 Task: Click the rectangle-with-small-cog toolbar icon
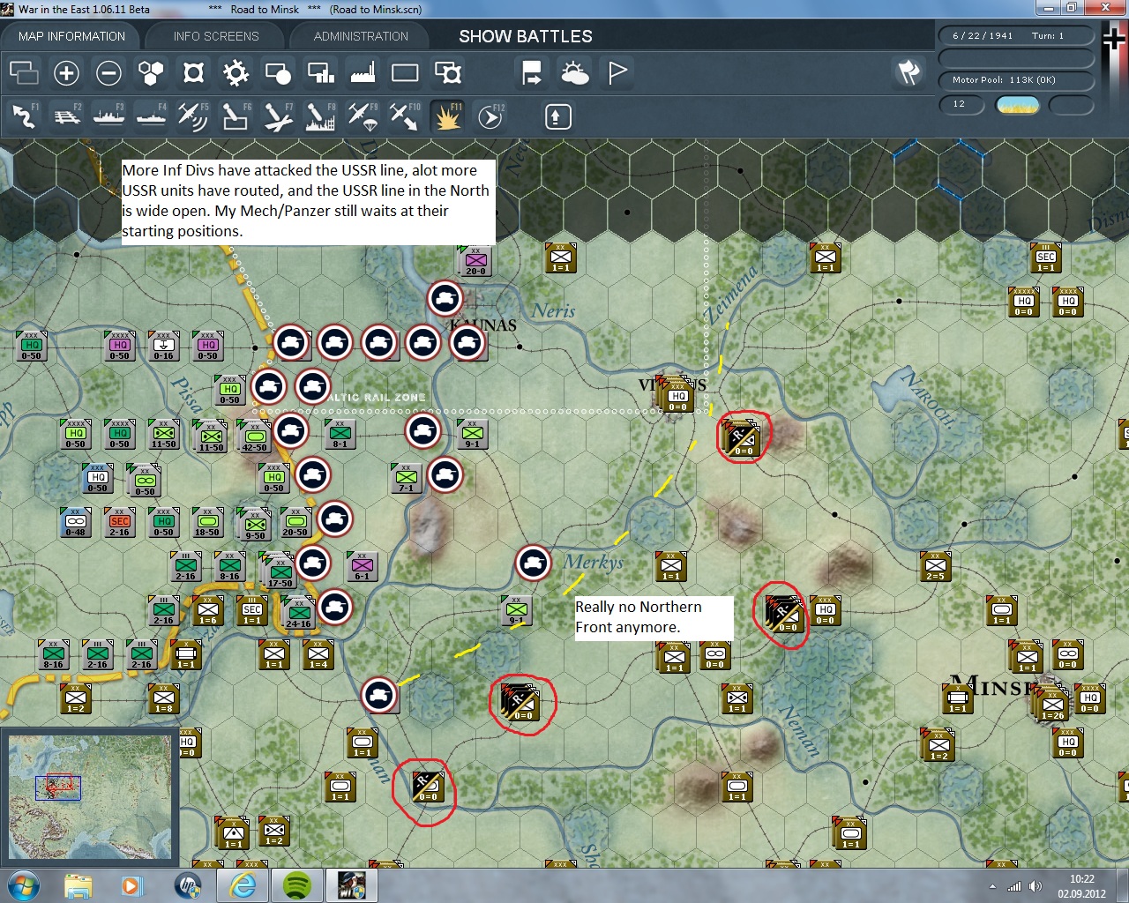(x=448, y=72)
